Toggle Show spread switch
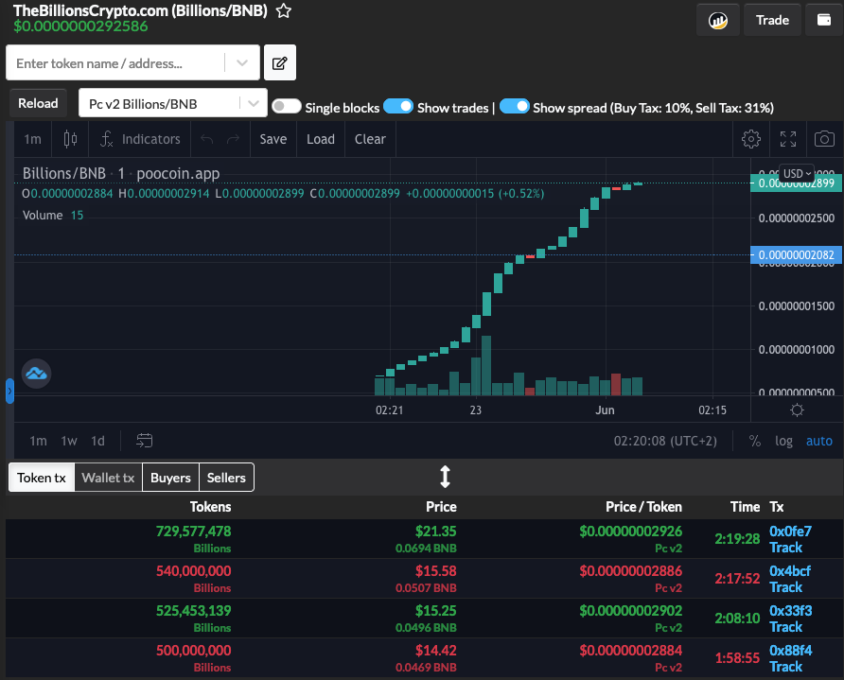This screenshot has height=680, width=844. point(515,106)
